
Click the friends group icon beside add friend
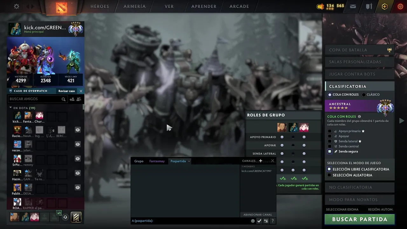click(79, 99)
